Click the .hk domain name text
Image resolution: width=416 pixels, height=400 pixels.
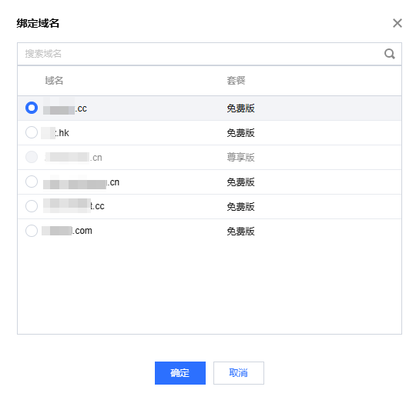[x=55, y=133]
